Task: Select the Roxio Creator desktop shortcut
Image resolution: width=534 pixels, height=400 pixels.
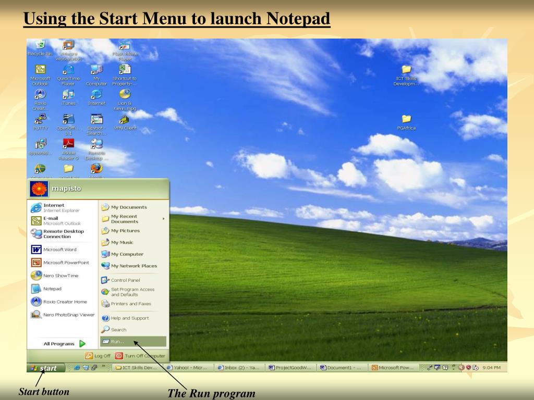Action: point(40,100)
